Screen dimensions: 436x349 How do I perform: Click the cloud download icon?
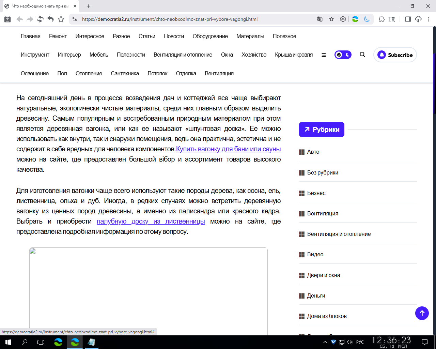pos(418,19)
